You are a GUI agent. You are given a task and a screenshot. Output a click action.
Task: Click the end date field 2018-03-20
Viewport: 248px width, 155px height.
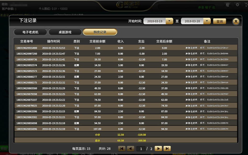pos(192,21)
